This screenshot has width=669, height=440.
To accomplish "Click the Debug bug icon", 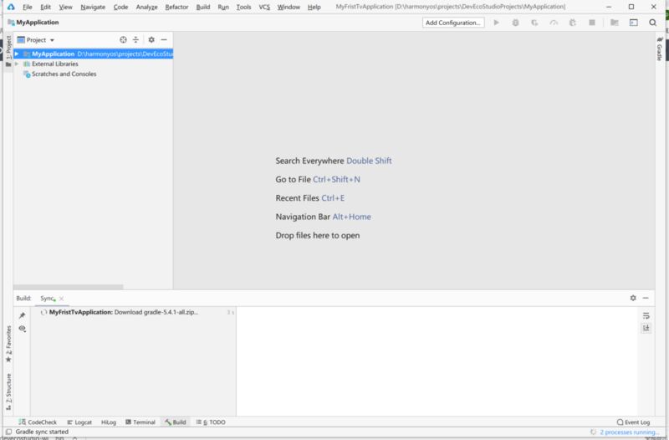I will tap(515, 23).
